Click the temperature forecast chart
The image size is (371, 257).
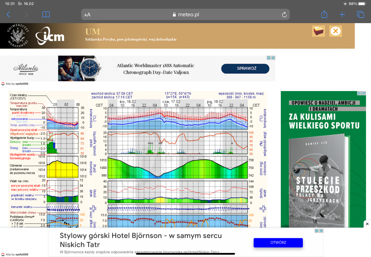[178, 118]
